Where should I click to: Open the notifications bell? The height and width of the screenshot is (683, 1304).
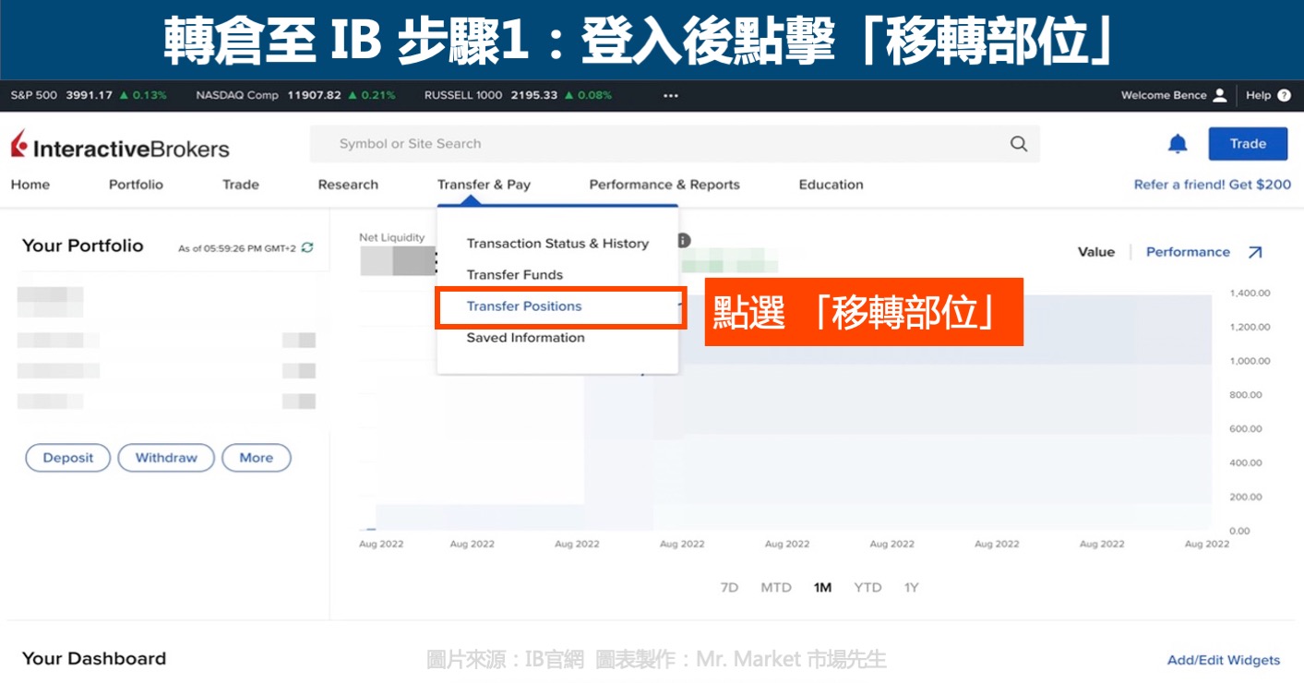1178,144
